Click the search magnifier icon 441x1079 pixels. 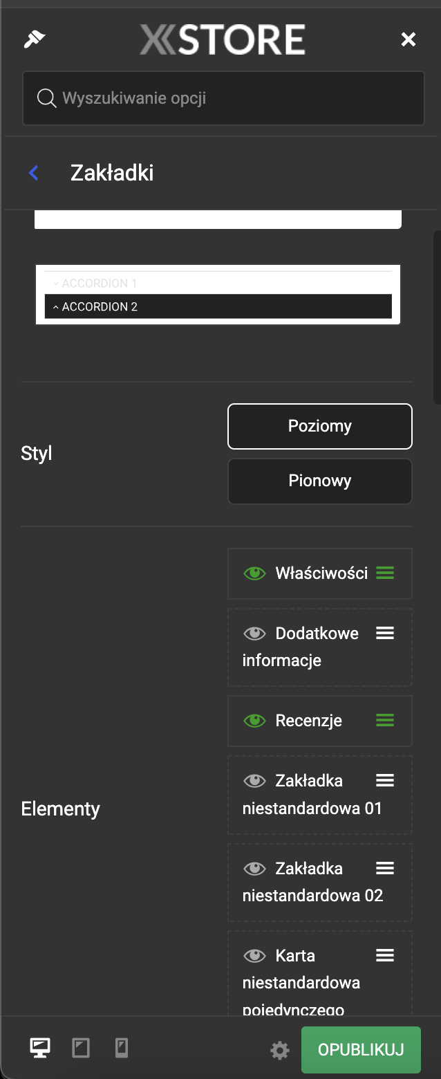[46, 98]
